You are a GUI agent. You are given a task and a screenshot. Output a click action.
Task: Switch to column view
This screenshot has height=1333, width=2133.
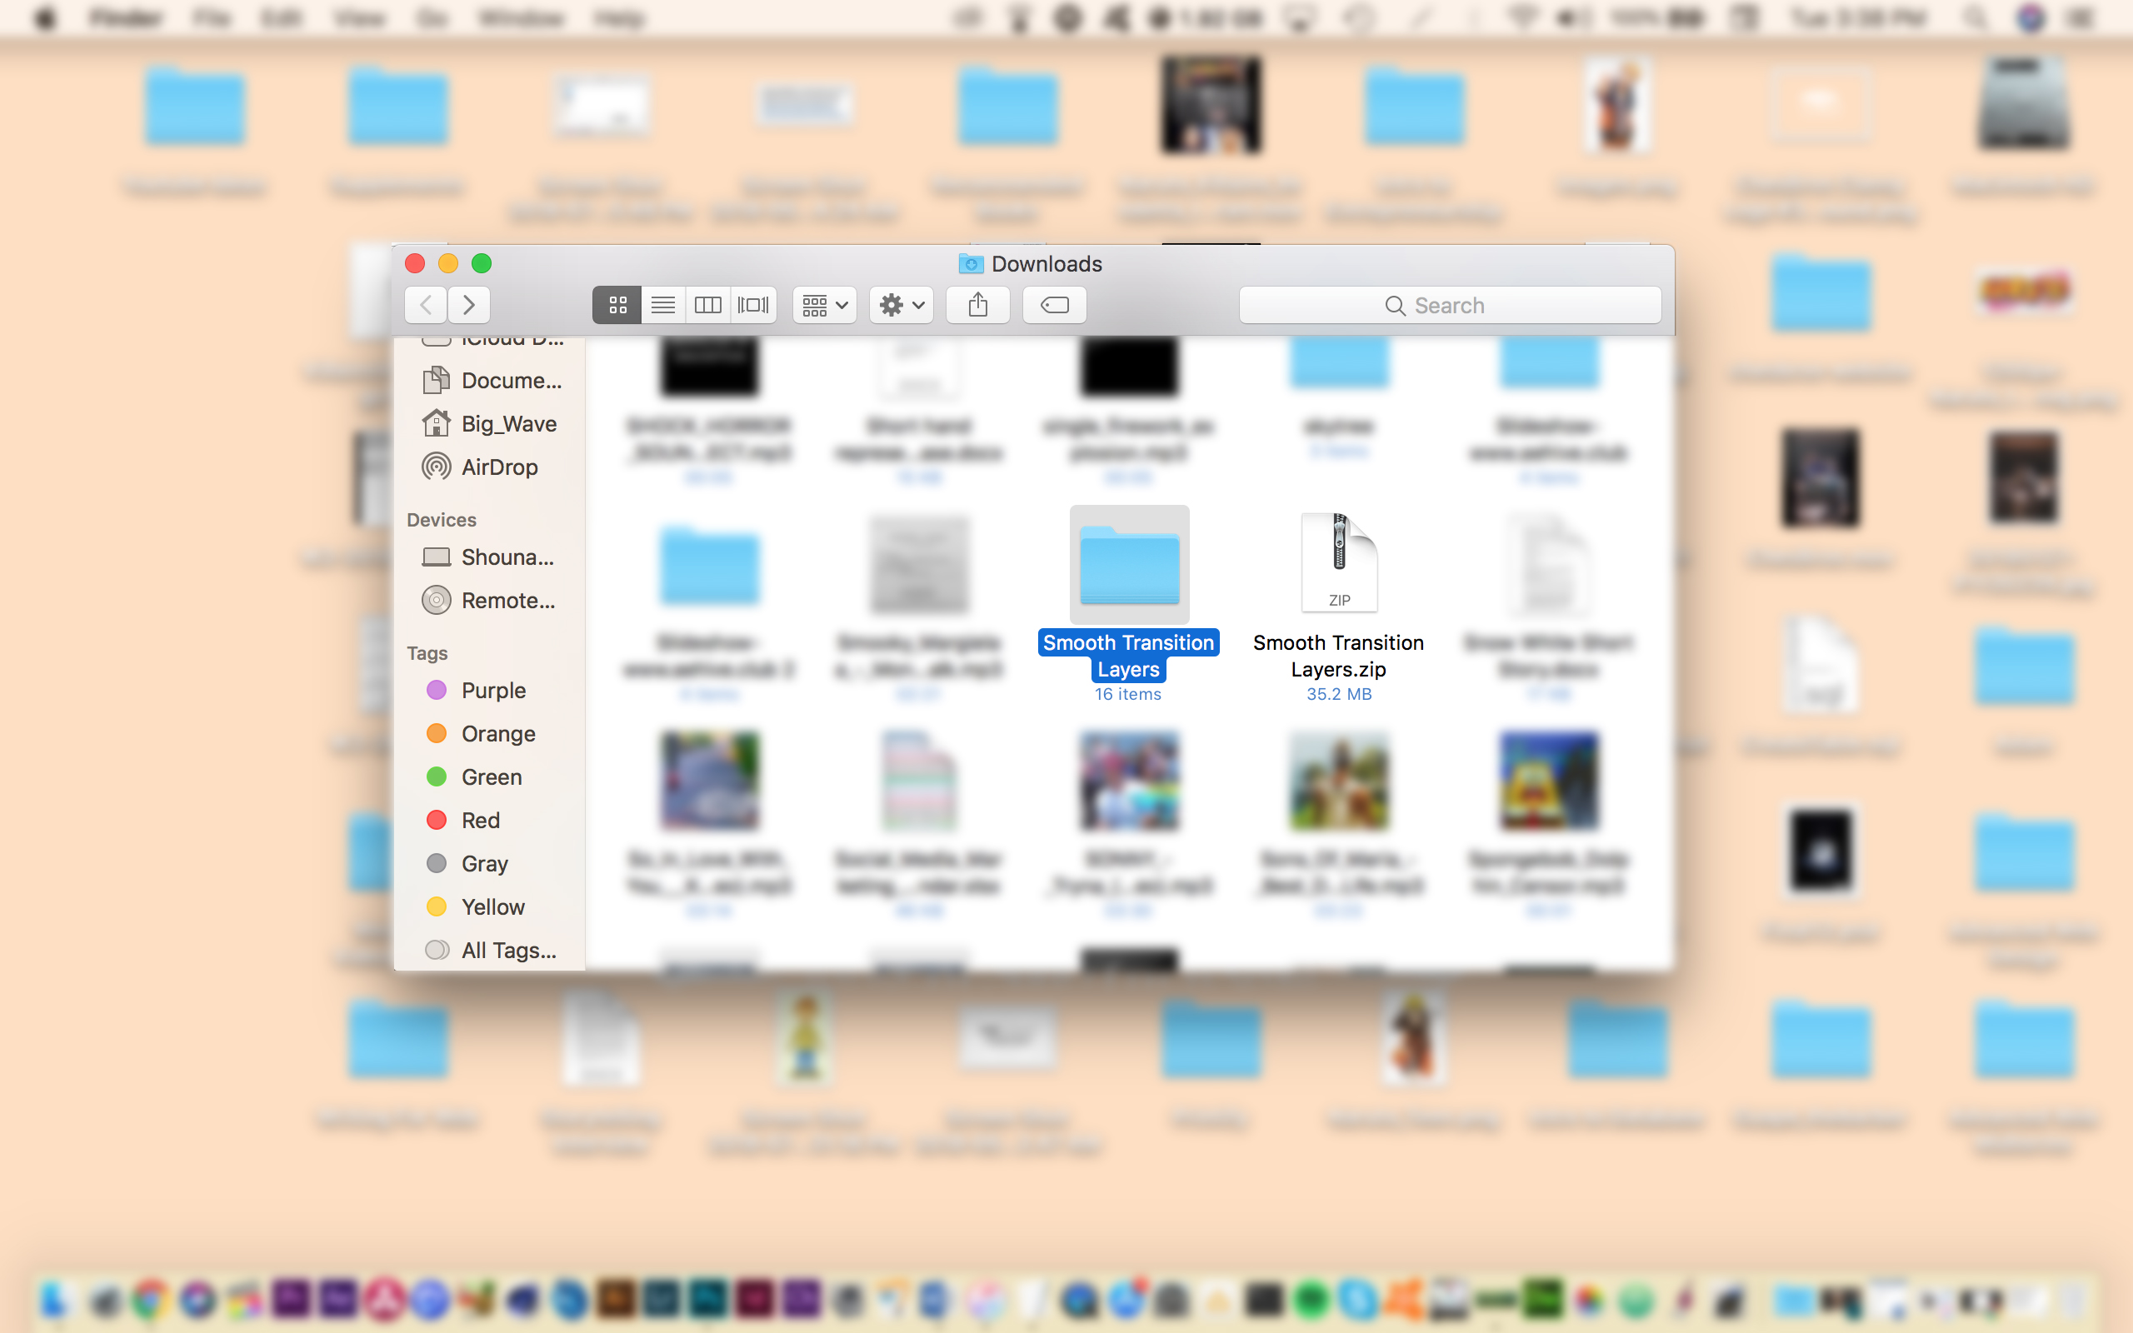[x=707, y=304]
